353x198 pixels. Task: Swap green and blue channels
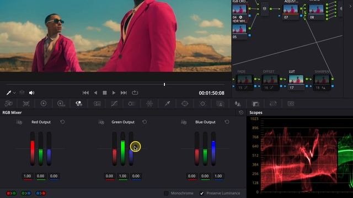(x=26, y=193)
